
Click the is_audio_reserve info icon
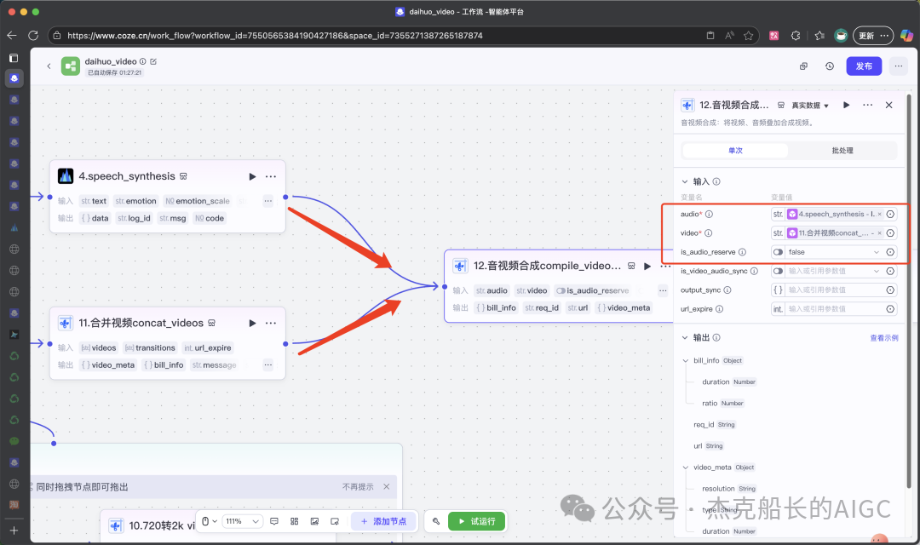point(742,252)
